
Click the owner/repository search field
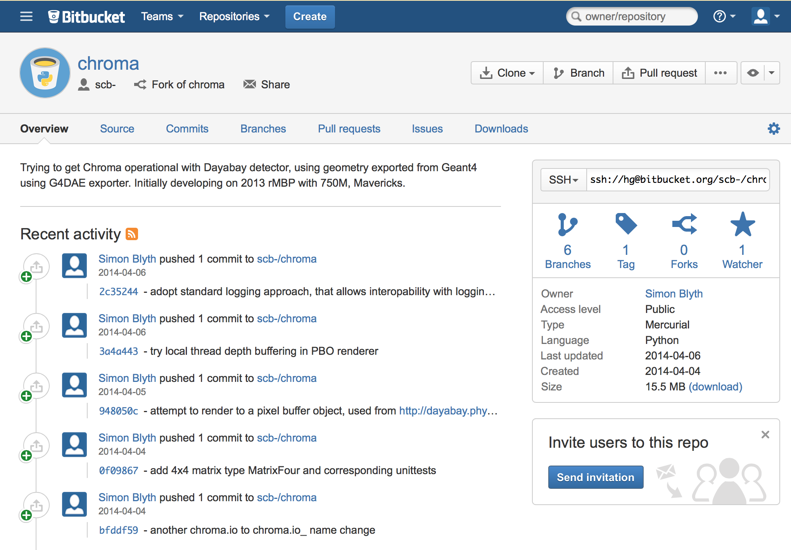click(x=632, y=17)
